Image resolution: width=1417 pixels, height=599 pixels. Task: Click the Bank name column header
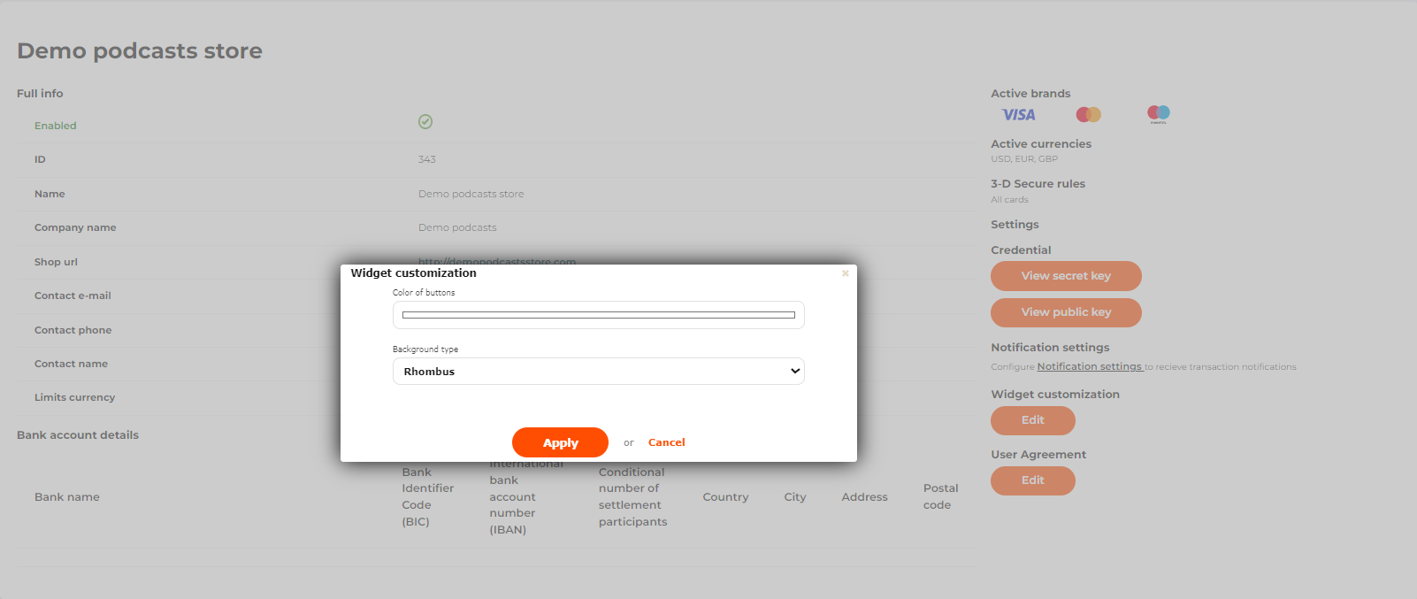pyautogui.click(x=67, y=497)
